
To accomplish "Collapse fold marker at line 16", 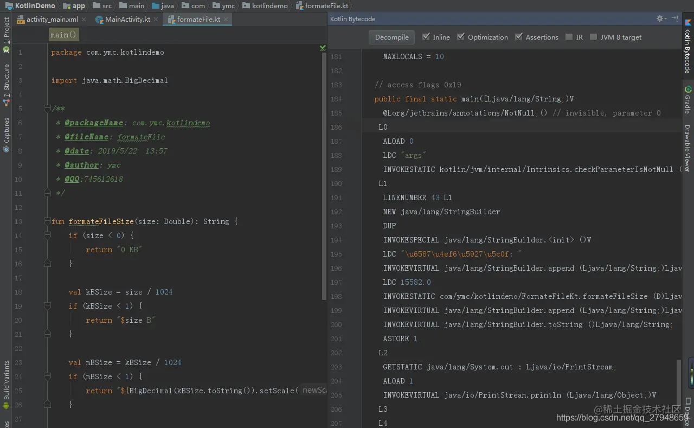I will click(47, 264).
